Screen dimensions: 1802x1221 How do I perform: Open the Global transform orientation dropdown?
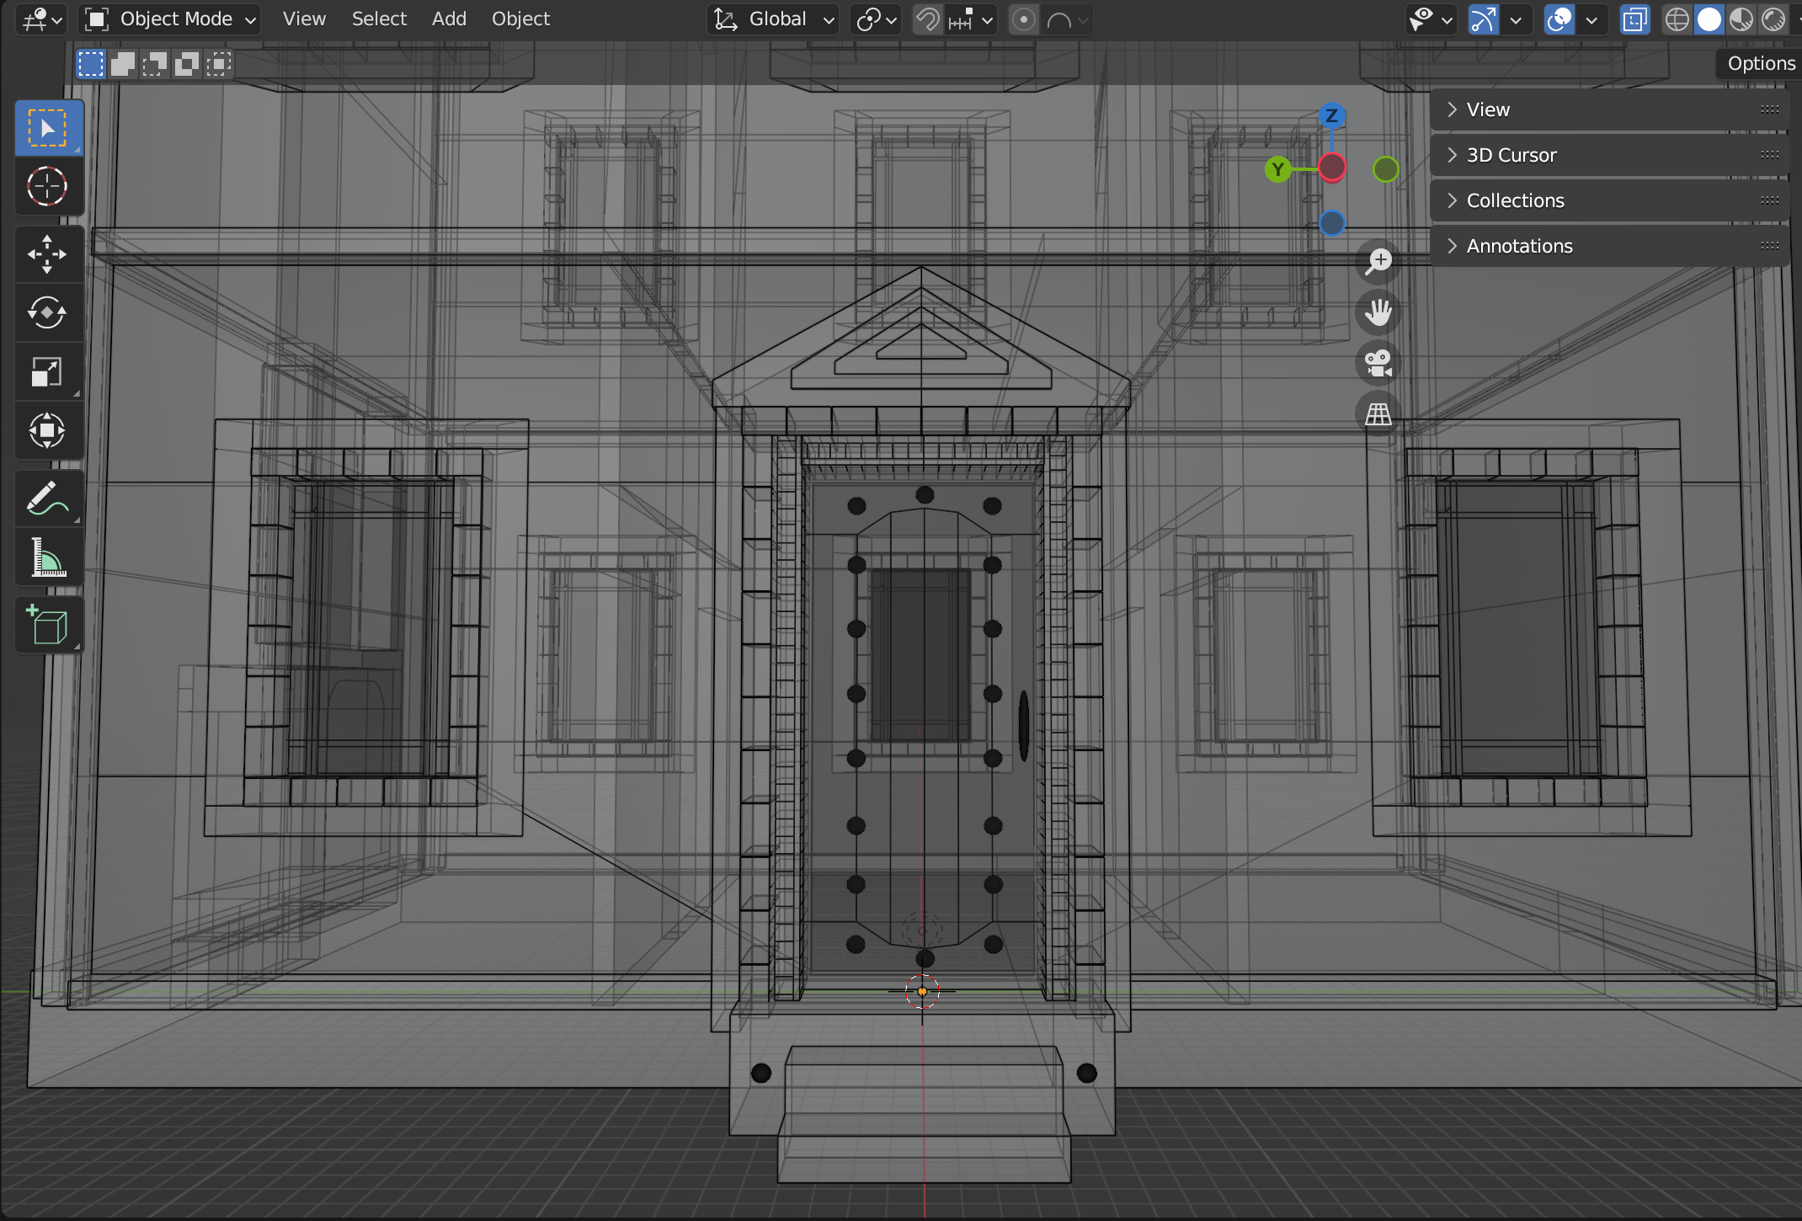pyautogui.click(x=774, y=19)
